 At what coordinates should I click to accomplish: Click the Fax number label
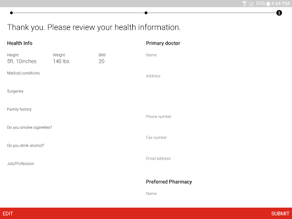(x=156, y=137)
